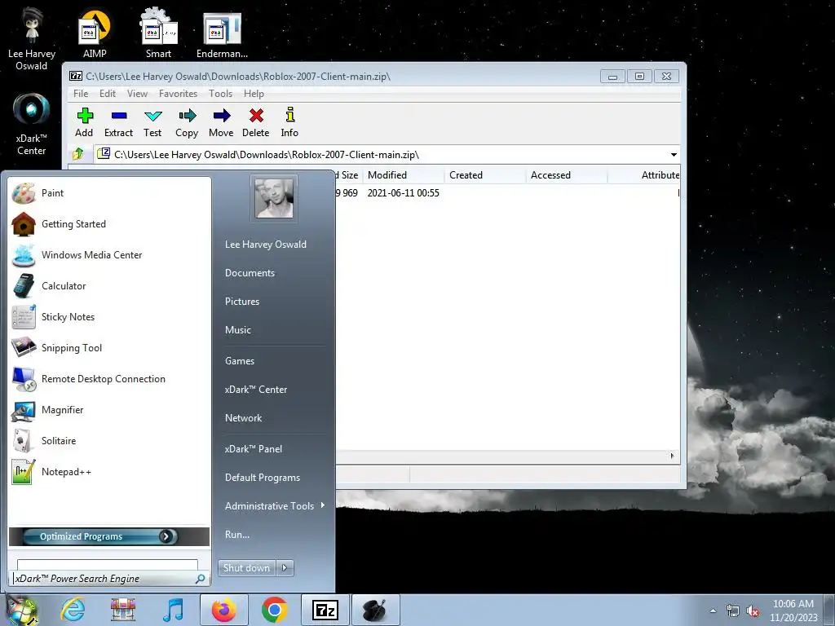The image size is (835, 626).
Task: Click the Add button in 7-Zip toolbar
Action: 84,122
